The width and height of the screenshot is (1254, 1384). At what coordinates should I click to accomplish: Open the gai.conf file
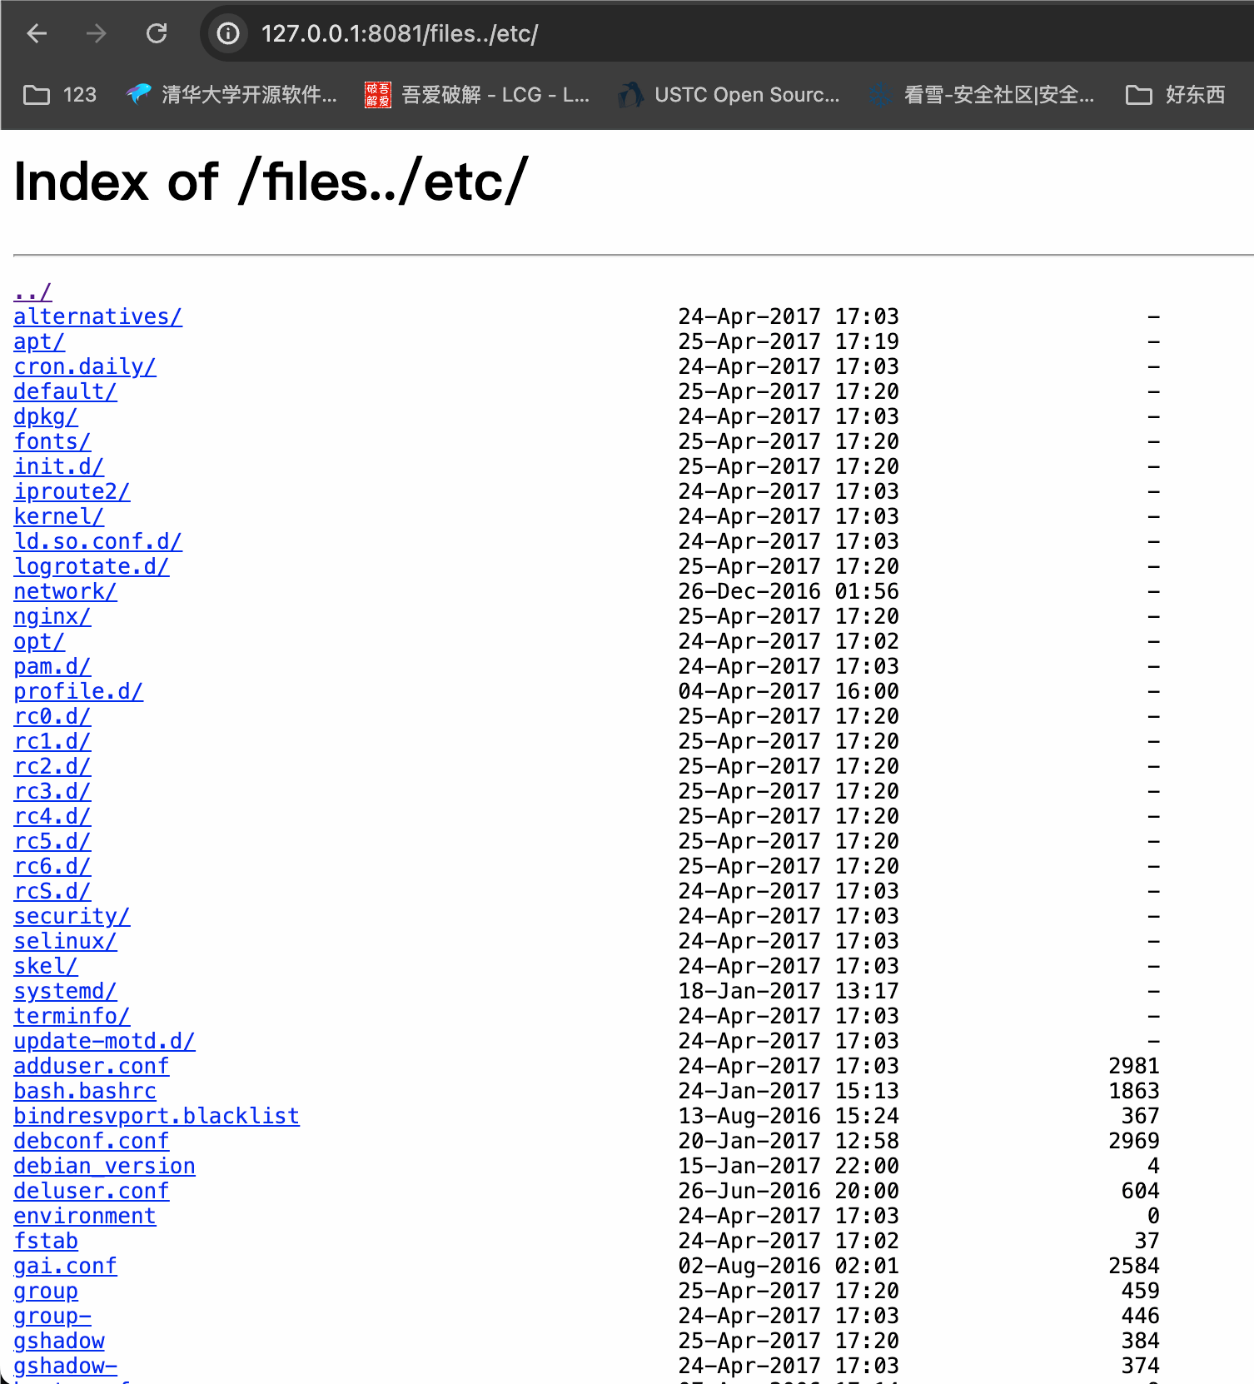coord(65,1266)
